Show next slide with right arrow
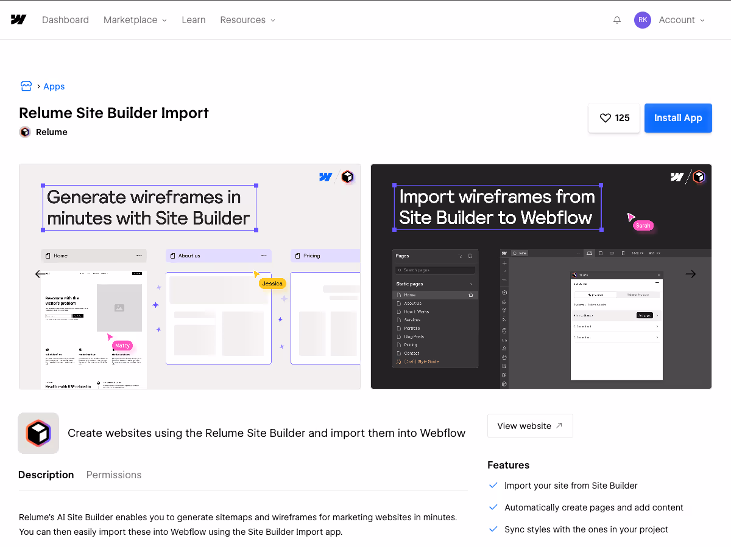Screen dimensions: 731x547 pyautogui.click(x=690, y=274)
